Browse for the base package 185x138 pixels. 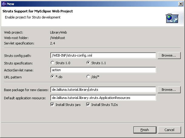tap(169, 90)
